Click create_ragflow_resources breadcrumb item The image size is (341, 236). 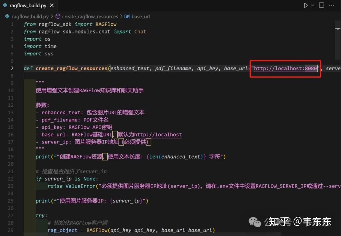90,16
